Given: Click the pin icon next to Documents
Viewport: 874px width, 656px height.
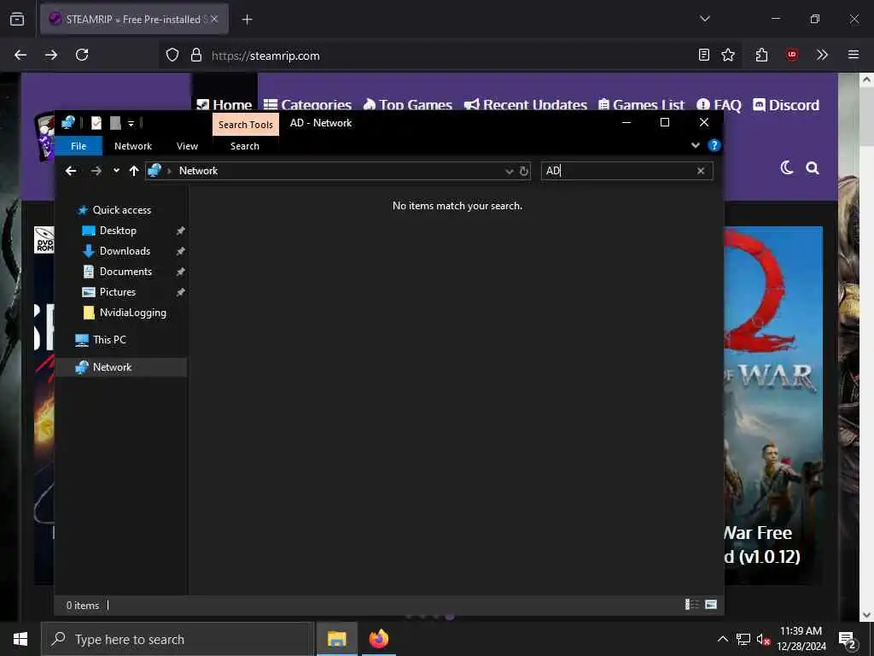Looking at the screenshot, I should 181,272.
